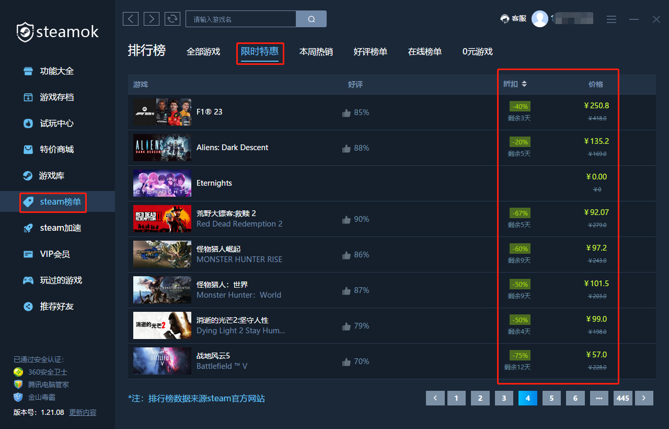The height and width of the screenshot is (429, 669).
Task: Click the thumbs-up icon for F1 23
Action: pyautogui.click(x=346, y=112)
